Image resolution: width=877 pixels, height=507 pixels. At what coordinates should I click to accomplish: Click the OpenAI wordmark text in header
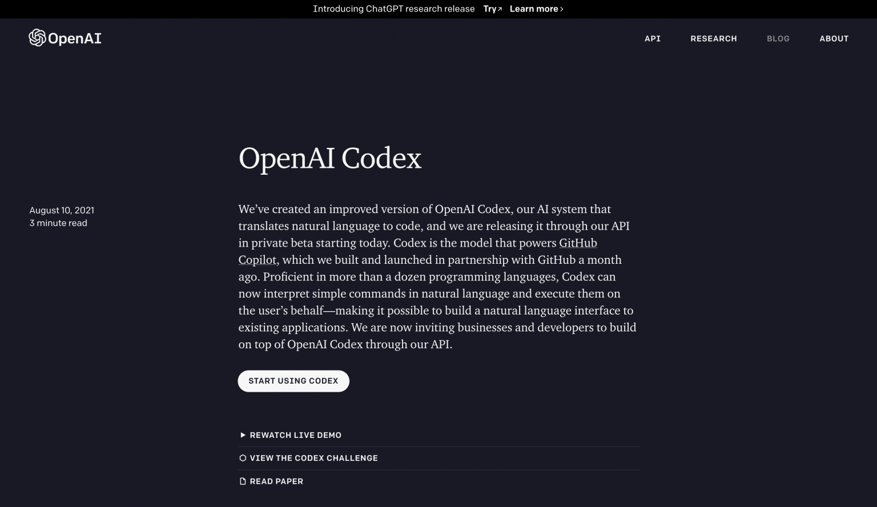[x=75, y=38]
